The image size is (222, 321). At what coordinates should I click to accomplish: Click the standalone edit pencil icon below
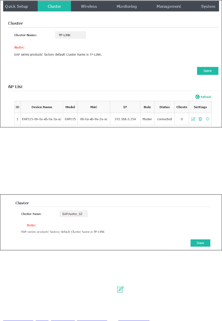(x=120, y=289)
